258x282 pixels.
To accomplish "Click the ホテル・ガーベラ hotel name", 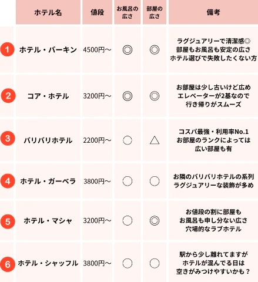I will [x=48, y=181].
